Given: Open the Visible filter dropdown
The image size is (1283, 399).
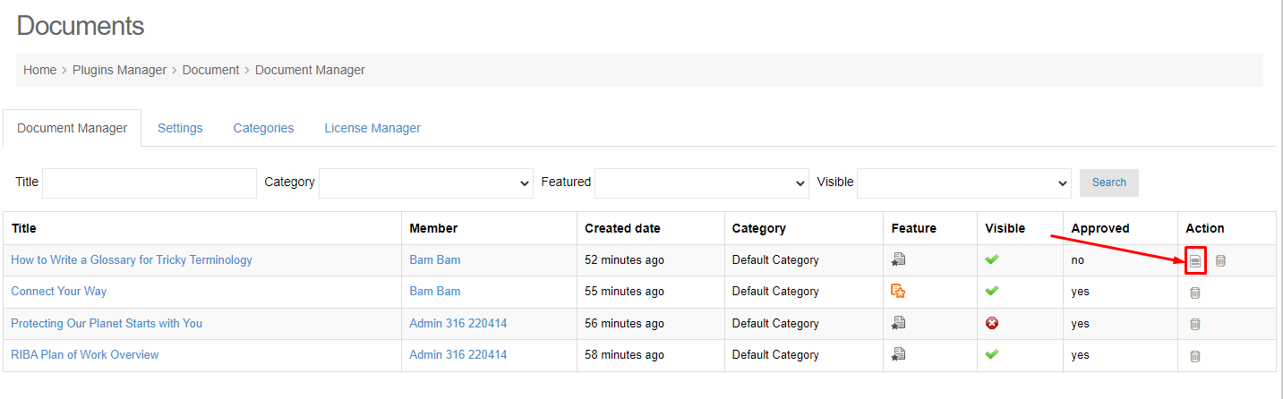Looking at the screenshot, I should 964,183.
